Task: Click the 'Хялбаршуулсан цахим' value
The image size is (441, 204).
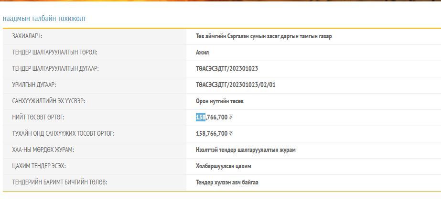Action: click(223, 166)
